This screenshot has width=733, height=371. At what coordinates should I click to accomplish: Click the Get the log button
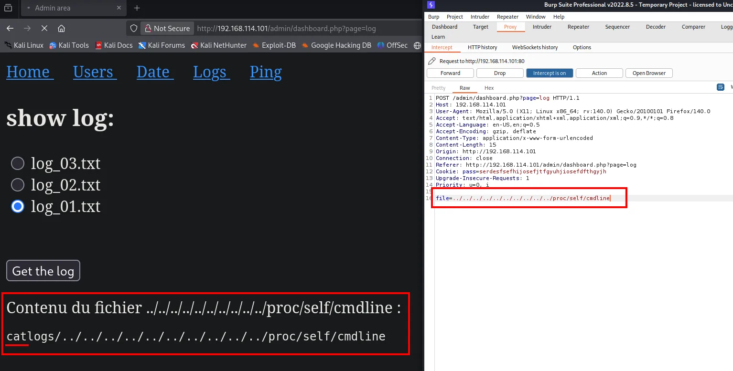(43, 271)
